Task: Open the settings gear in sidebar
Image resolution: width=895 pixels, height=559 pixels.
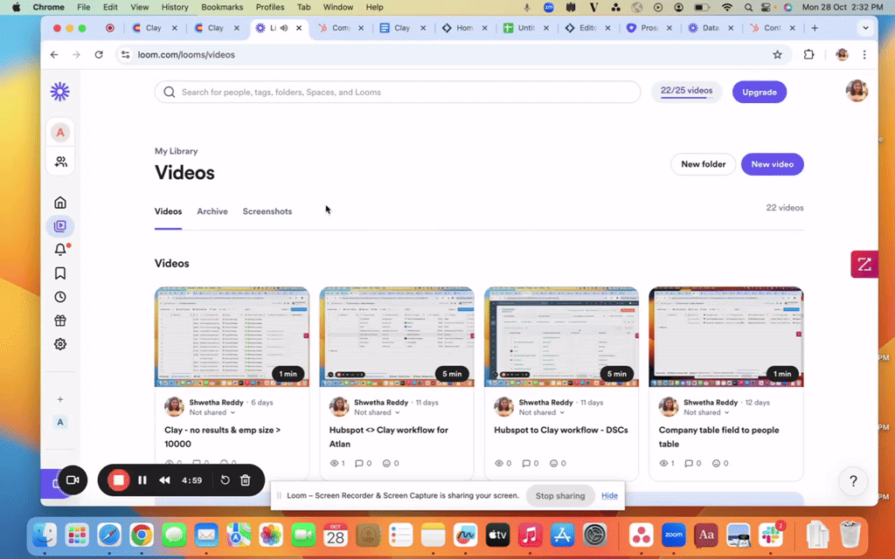Action: click(x=60, y=344)
